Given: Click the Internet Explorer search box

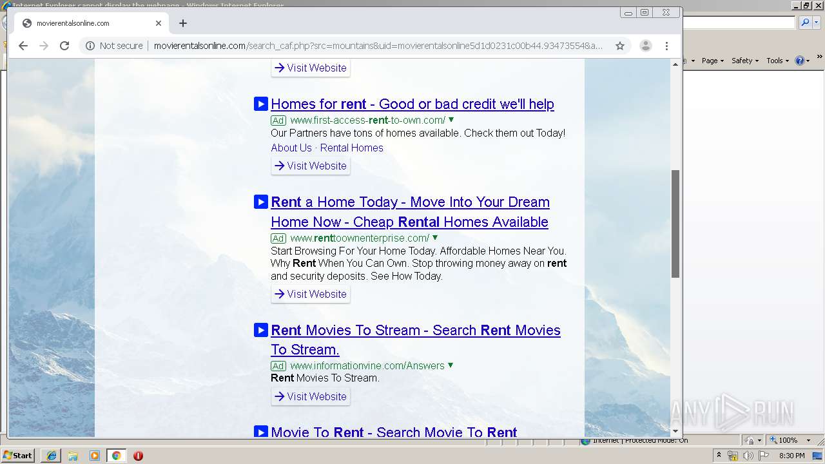Looking at the screenshot, I should (739, 23).
